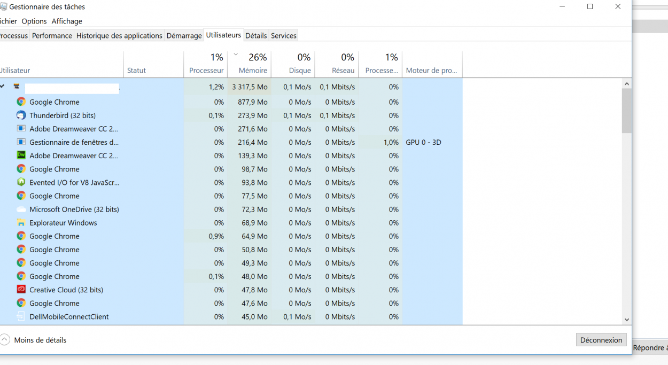Image resolution: width=668 pixels, height=365 pixels.
Task: Click the Gestionnaire de fenêtres process icon
Action: (x=21, y=142)
